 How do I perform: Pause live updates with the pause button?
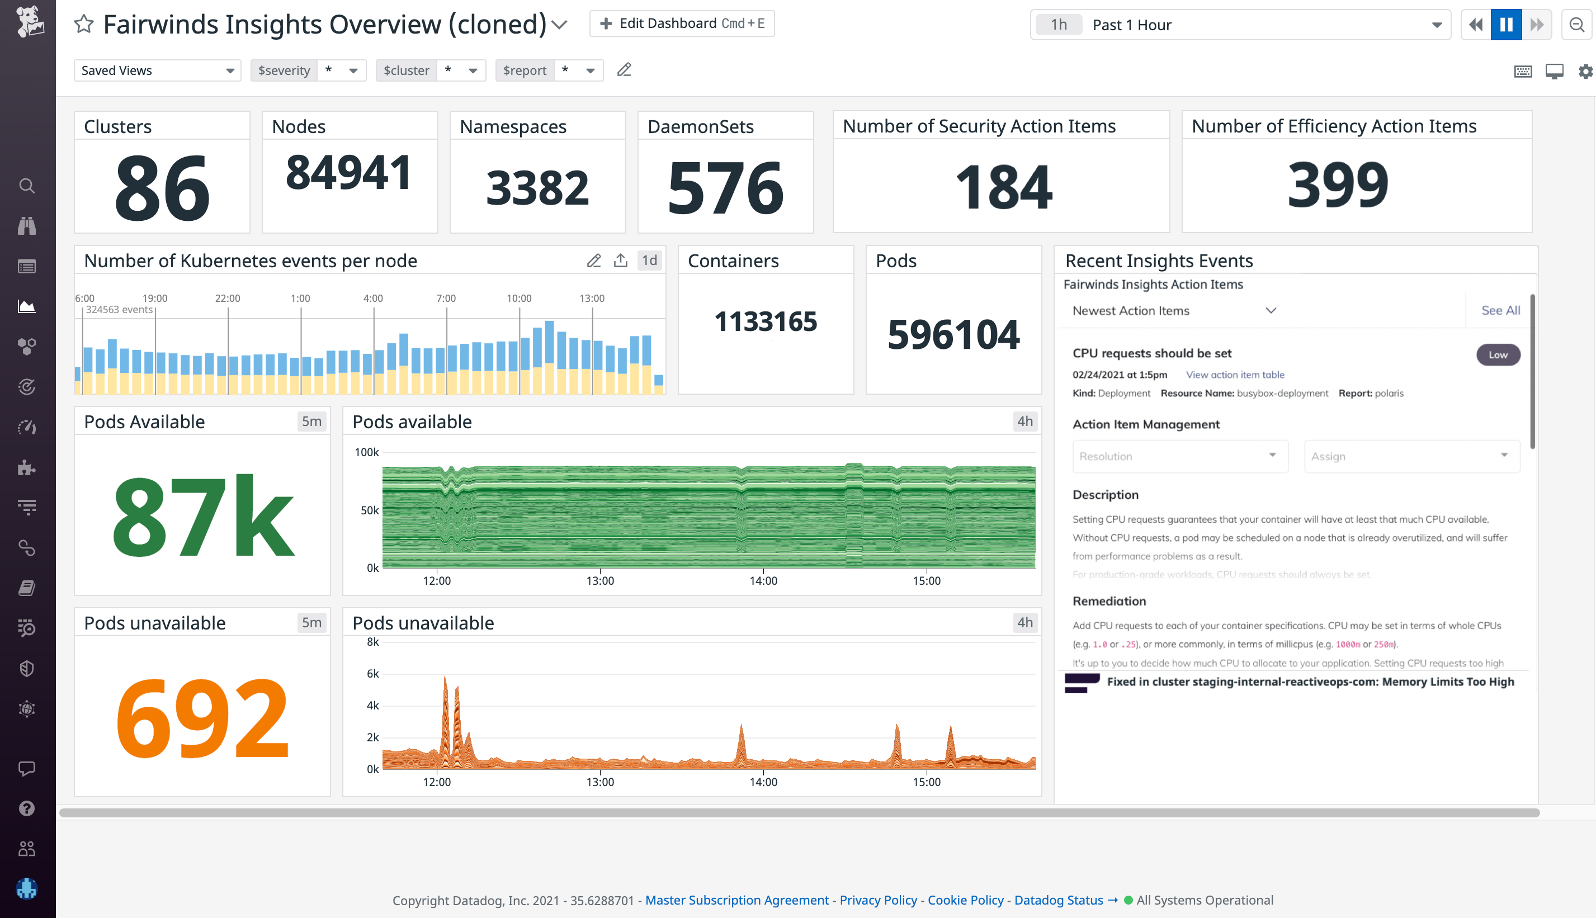[x=1506, y=25]
